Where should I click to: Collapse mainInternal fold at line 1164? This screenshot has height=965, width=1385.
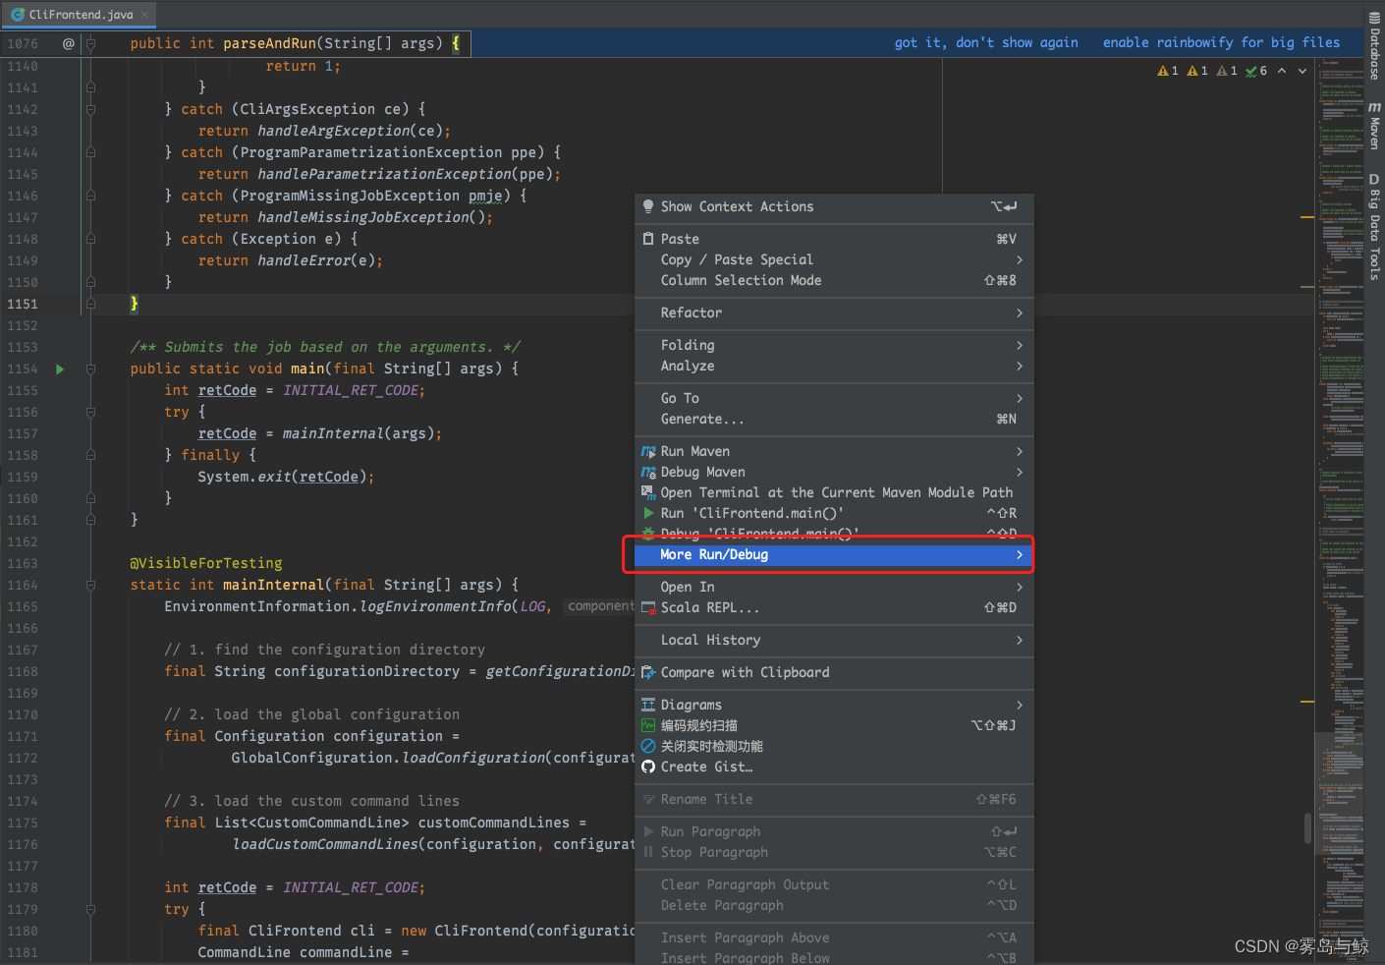tap(90, 586)
